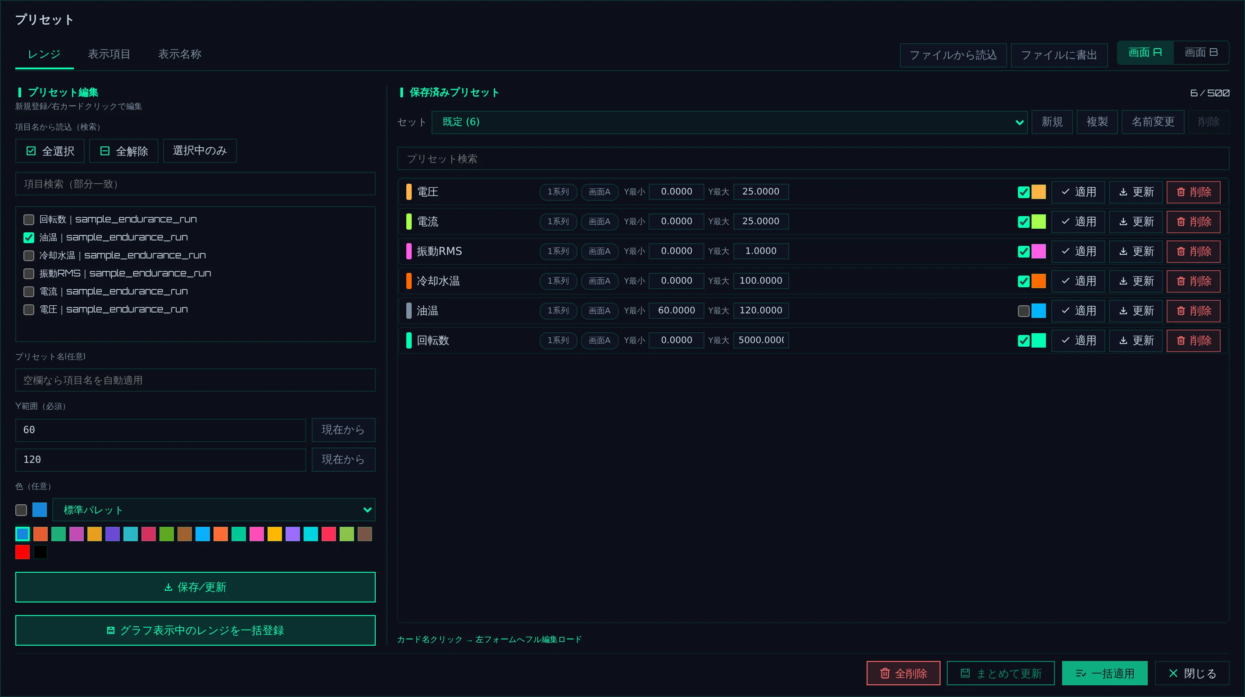Switch to the 表示名称 tab
Image resolution: width=1245 pixels, height=697 pixels.
(x=180, y=54)
